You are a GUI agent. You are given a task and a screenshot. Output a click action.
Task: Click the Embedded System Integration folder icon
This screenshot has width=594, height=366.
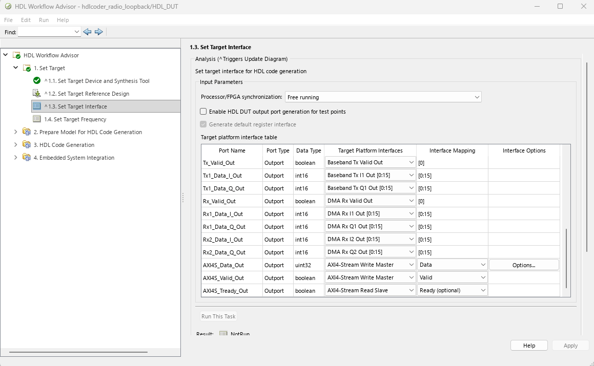click(x=27, y=158)
